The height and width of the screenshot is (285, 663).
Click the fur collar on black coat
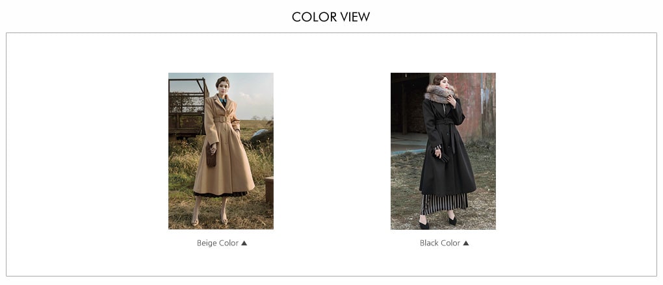441,93
